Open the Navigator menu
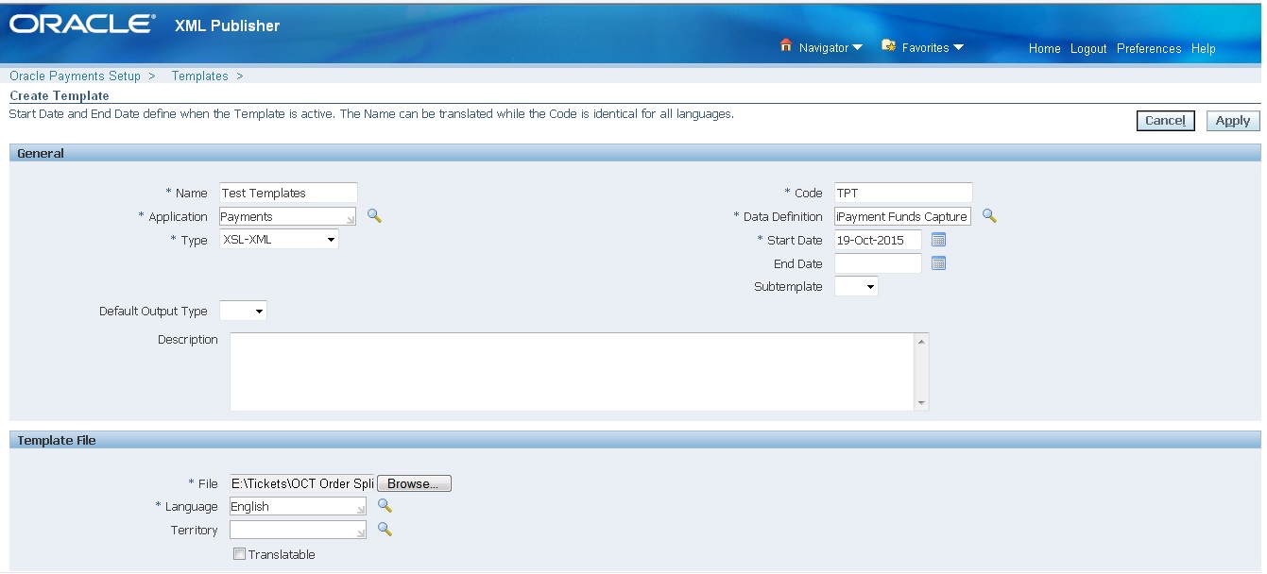This screenshot has width=1267, height=574. [x=827, y=47]
